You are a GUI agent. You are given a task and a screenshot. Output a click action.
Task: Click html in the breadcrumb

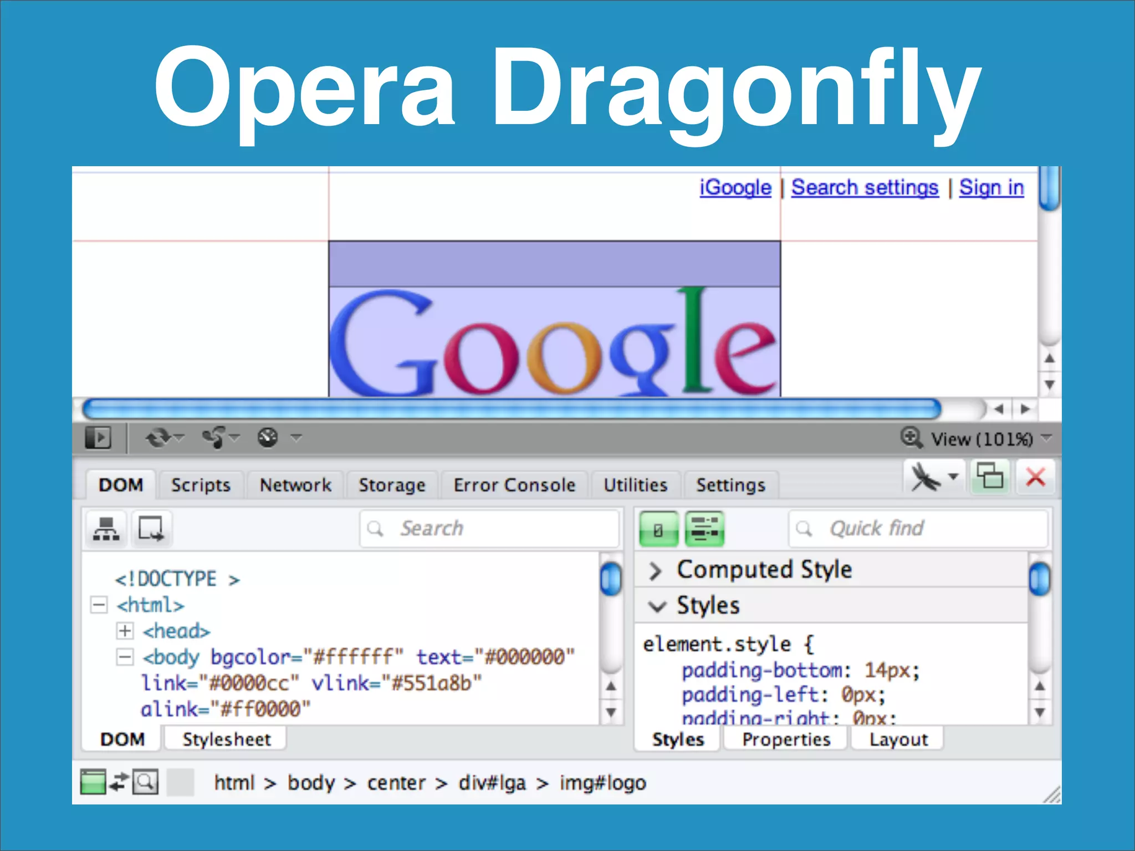[234, 783]
